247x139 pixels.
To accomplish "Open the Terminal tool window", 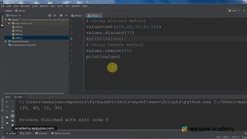I will tap(41, 133).
